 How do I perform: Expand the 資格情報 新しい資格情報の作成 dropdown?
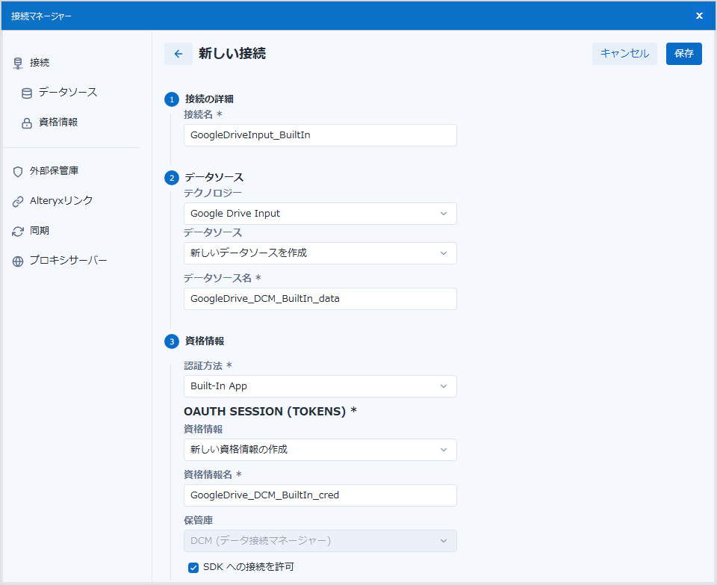[x=320, y=450]
